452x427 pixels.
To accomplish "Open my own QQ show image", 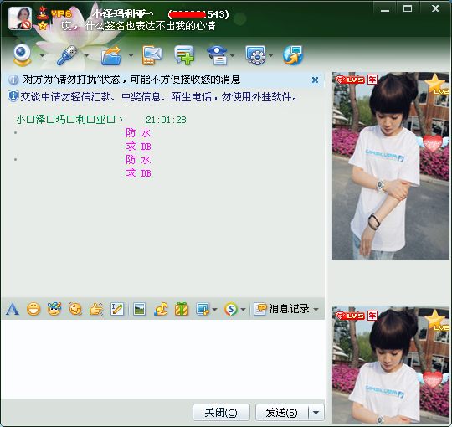I will (391, 365).
